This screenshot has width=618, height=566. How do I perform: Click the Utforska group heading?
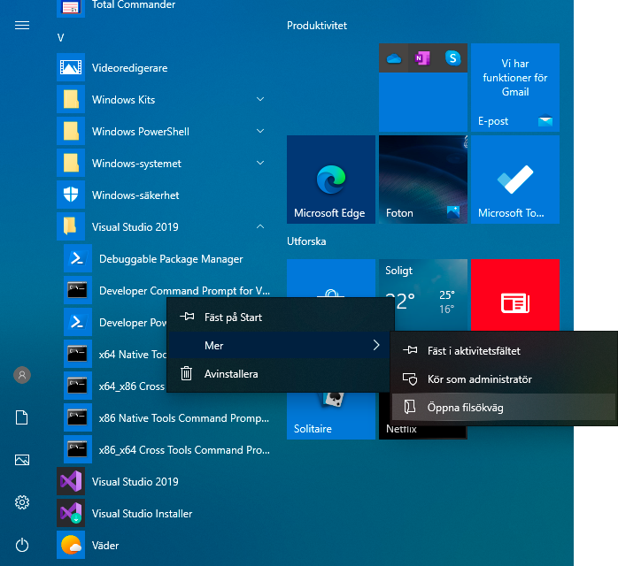pyautogui.click(x=306, y=241)
